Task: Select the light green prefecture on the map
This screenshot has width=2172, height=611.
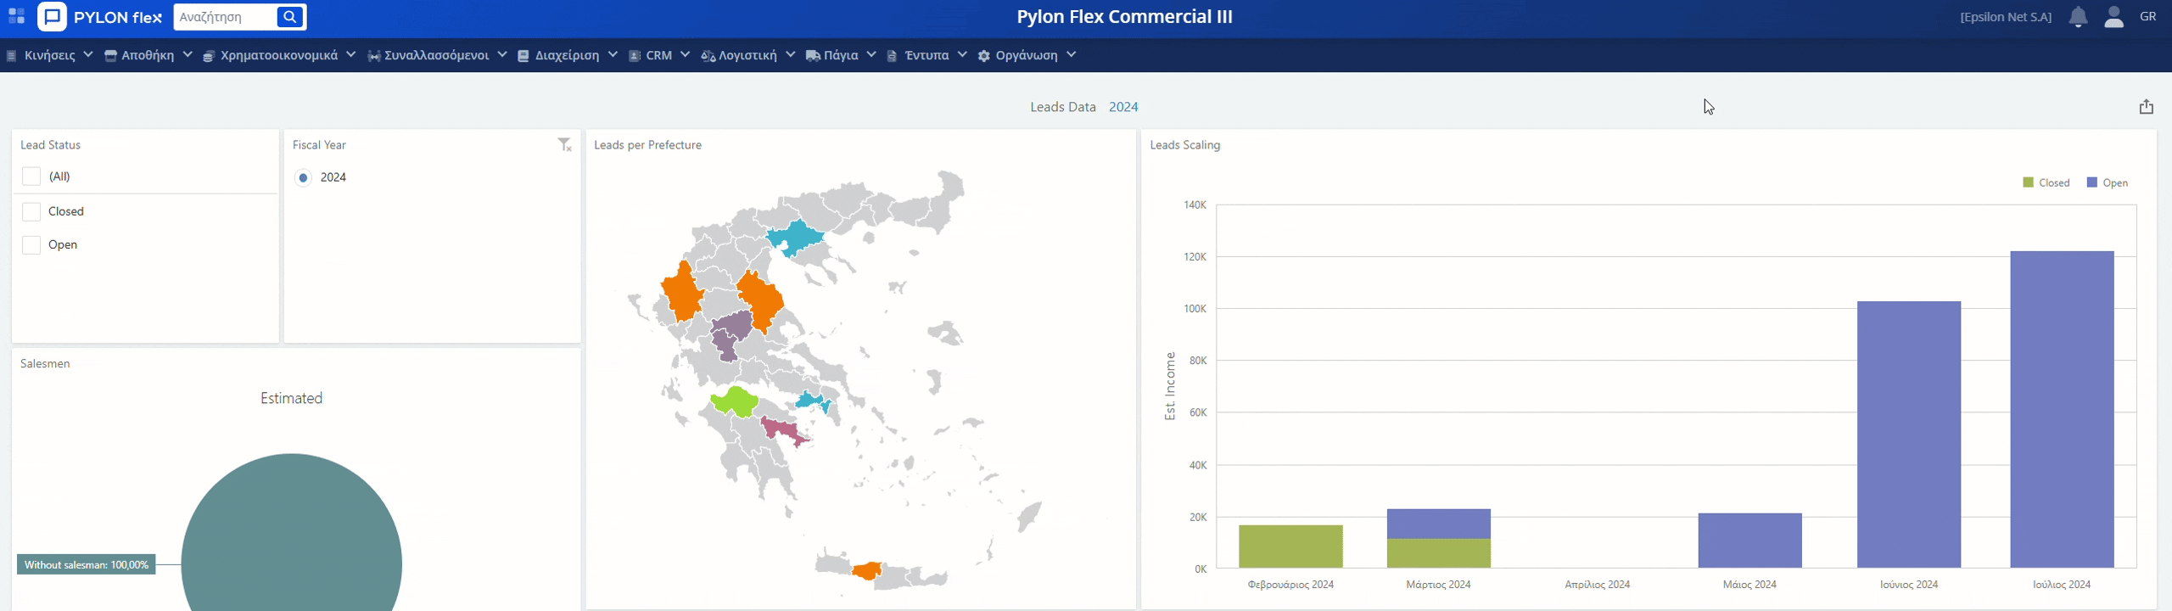Action: [734, 401]
